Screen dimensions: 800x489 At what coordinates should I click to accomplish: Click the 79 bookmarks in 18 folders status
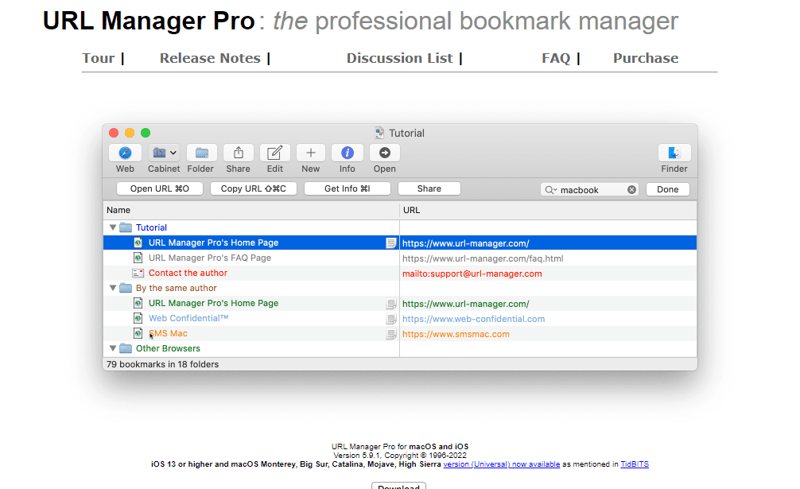point(163,365)
